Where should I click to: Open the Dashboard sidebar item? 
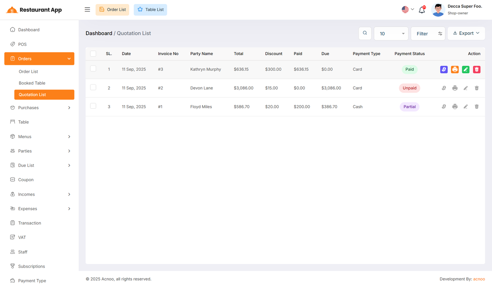coord(29,30)
